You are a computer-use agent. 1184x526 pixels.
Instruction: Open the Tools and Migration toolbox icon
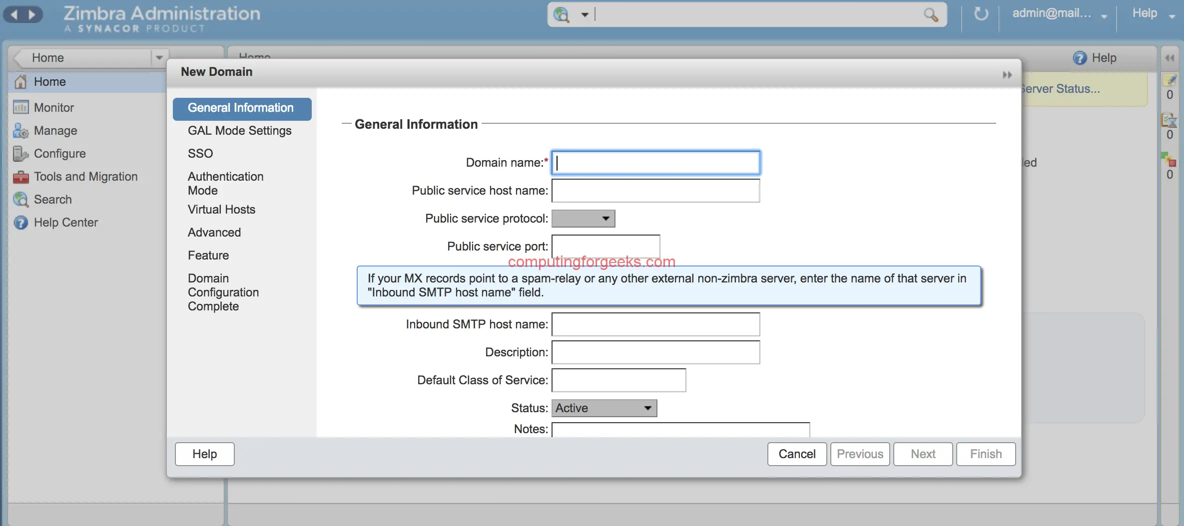(x=20, y=177)
